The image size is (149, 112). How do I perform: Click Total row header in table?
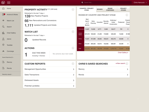[x=81, y=49]
